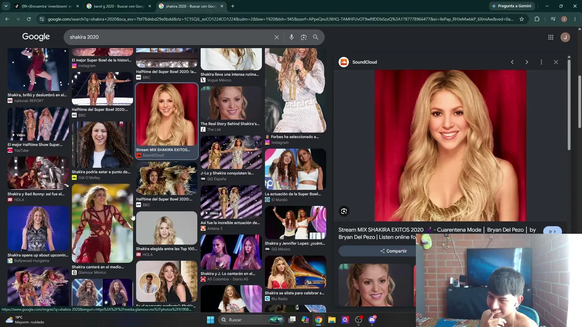
Task: Open the Windows Start menu
Action: (211, 320)
